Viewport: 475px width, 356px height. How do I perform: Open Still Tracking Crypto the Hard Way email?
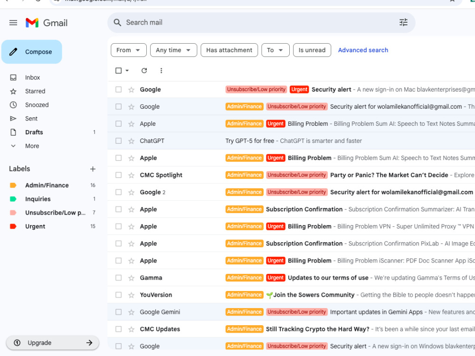[x=291, y=329]
